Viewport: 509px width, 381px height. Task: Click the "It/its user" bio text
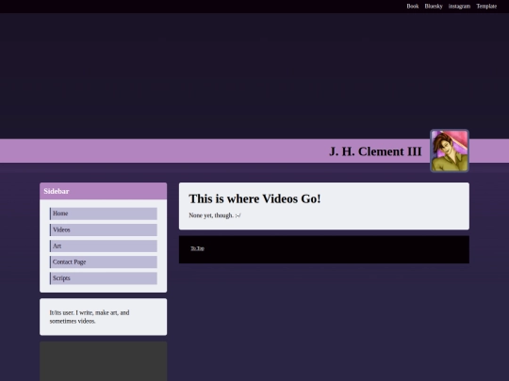90,317
